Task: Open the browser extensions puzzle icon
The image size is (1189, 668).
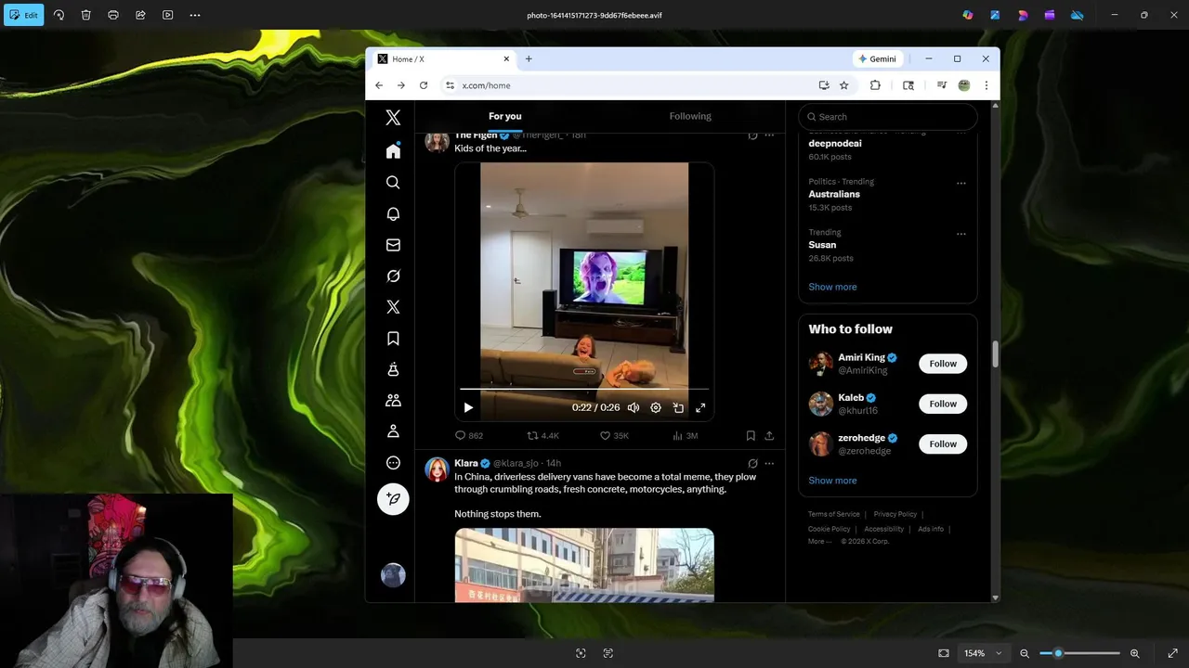Action: pyautogui.click(x=875, y=85)
